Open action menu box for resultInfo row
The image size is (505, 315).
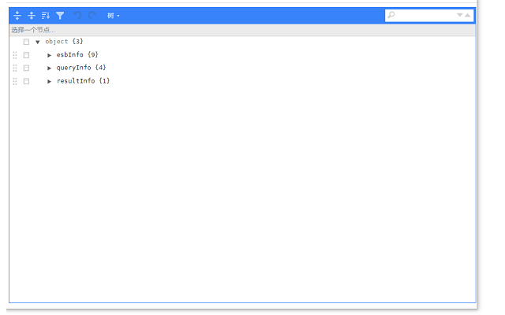coord(26,81)
